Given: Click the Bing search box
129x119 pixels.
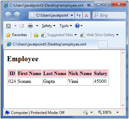Looking at the screenshot, I should click(109, 15).
